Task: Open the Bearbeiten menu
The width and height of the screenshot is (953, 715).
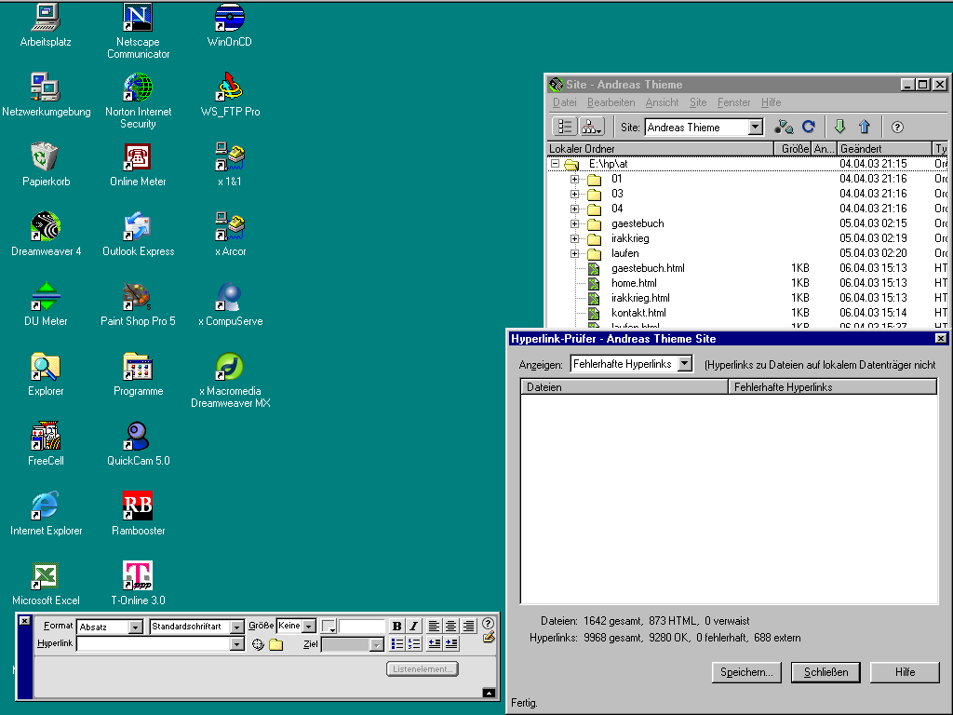Action: (611, 102)
